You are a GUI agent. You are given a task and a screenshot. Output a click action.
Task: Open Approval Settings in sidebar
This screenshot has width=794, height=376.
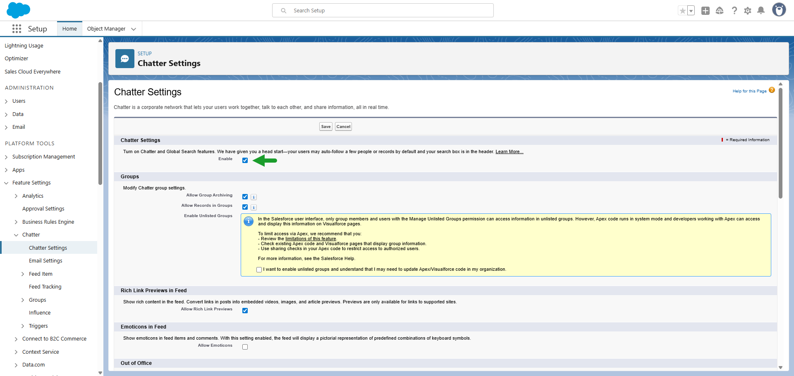(43, 209)
